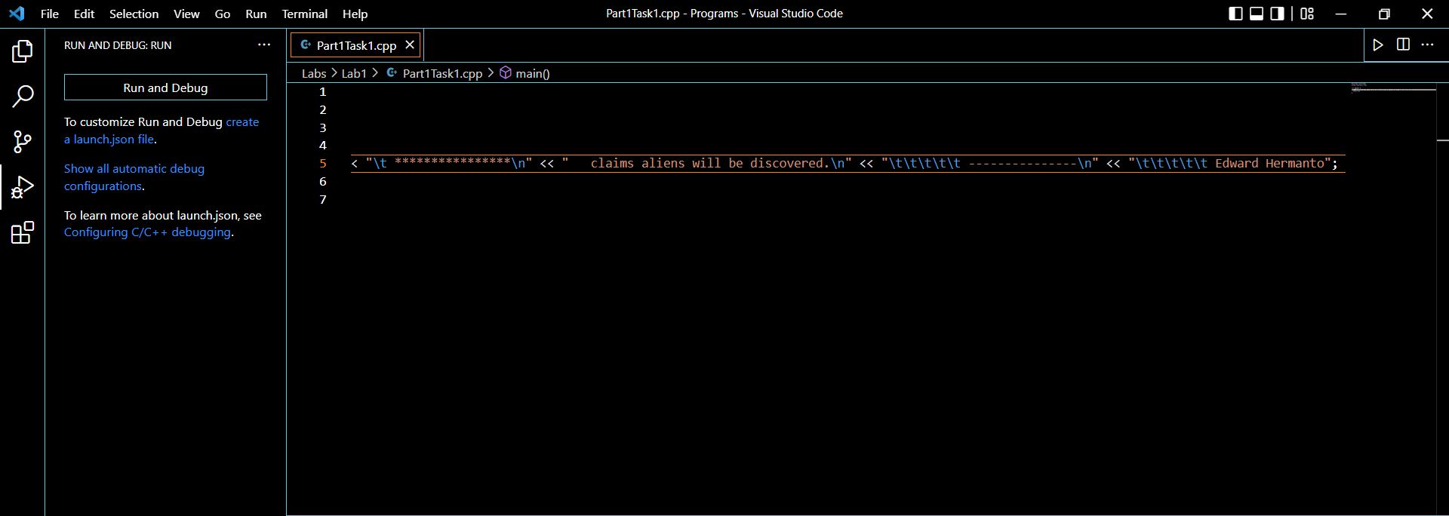Open Configuring C/C++ debugging link
Screen dimensions: 1449x516
147,232
